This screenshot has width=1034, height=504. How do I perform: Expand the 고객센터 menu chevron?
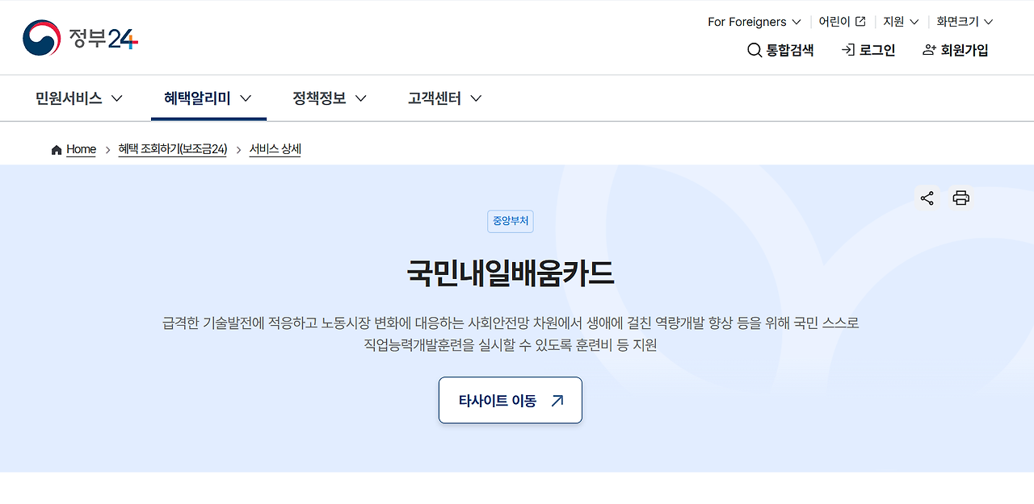476,98
